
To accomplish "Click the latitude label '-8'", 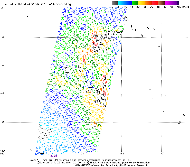I will [2, 122].
